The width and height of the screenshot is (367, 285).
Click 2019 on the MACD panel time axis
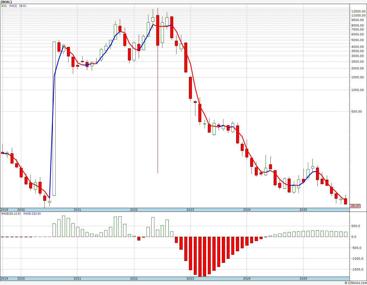pos(4,279)
